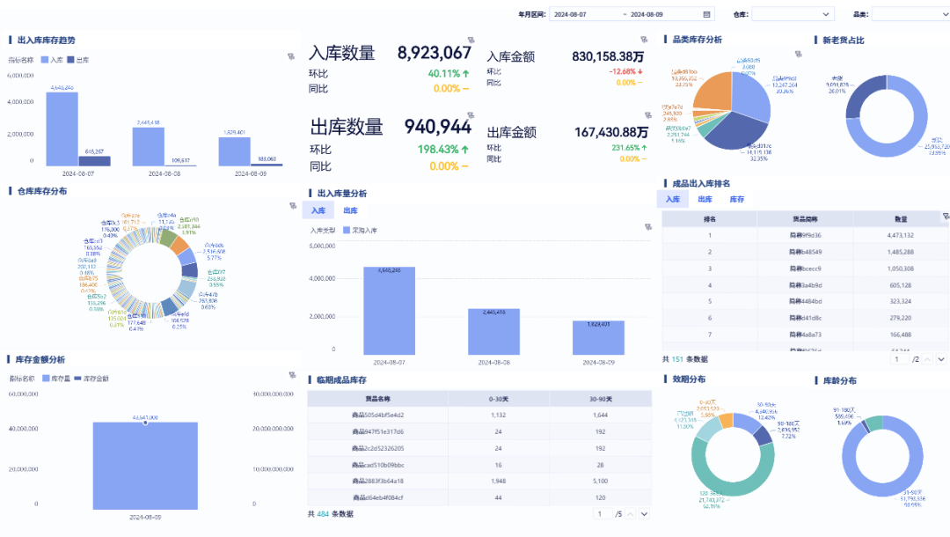950x537 pixels.
Task: Click 2024-08-07 入库 bar in 出入库库存趋势
Action: (62, 129)
